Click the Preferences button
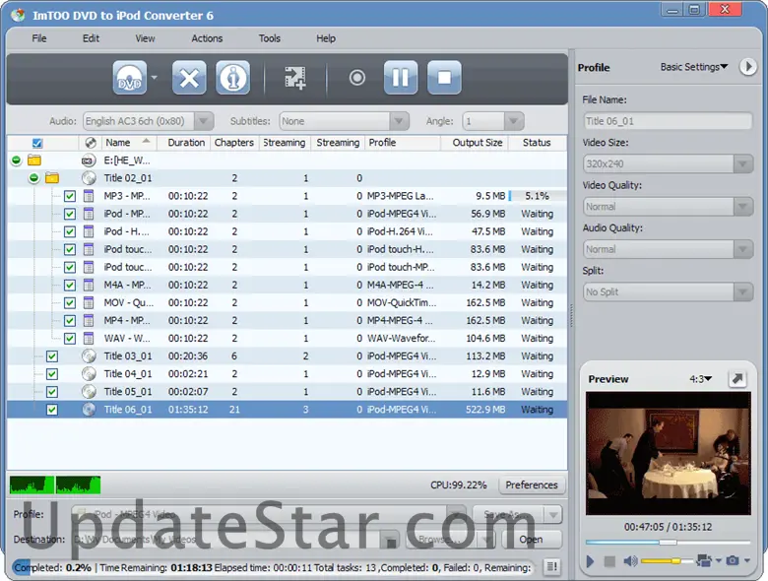Image resolution: width=768 pixels, height=581 pixels. pos(532,484)
